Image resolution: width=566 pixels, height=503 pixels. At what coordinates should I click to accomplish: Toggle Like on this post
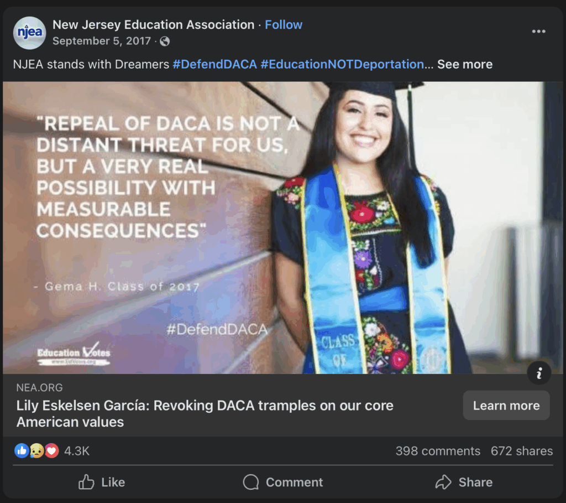click(102, 483)
